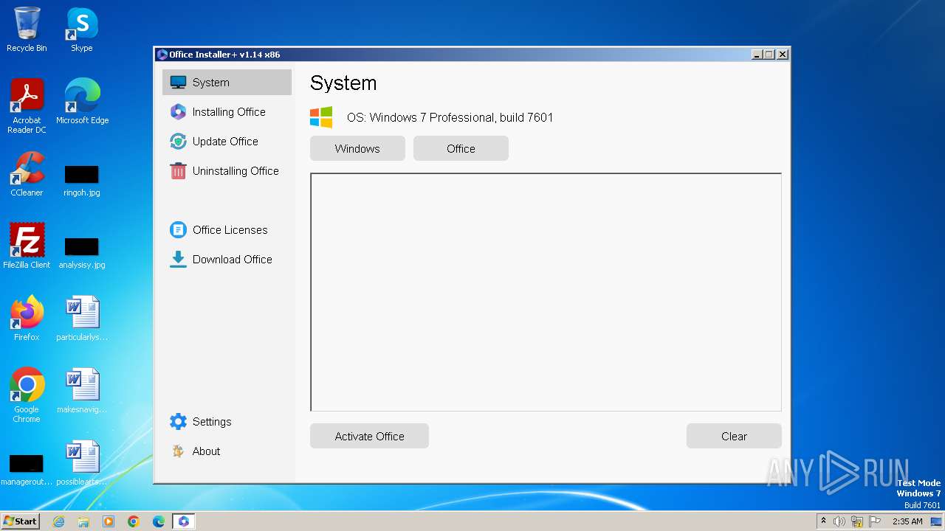The height and width of the screenshot is (531, 945).
Task: Click the About icon in sidebar
Action: pos(178,451)
